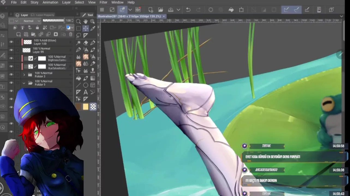Viewport: 350px width, 196px height.
Task: Delete layer with the trash icon
Action: (71, 34)
